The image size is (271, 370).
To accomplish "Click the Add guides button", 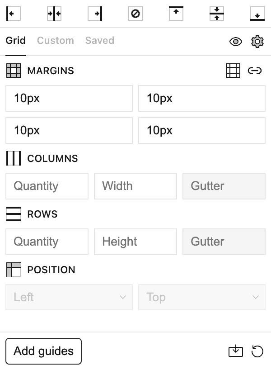I will coord(43,351).
